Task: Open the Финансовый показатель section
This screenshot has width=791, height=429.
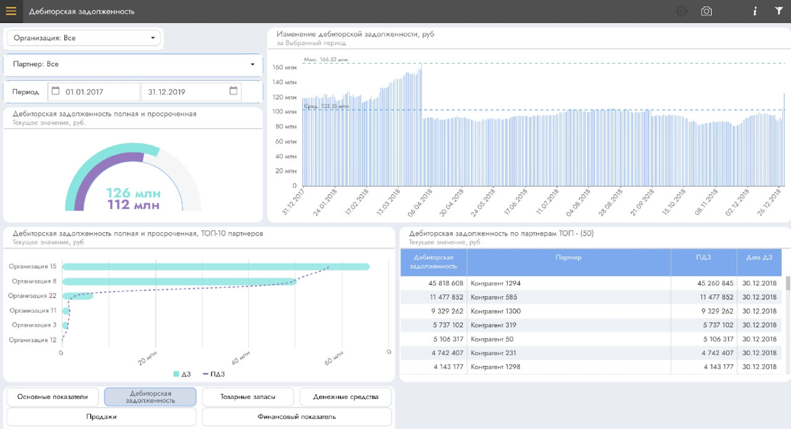Action: click(x=297, y=417)
